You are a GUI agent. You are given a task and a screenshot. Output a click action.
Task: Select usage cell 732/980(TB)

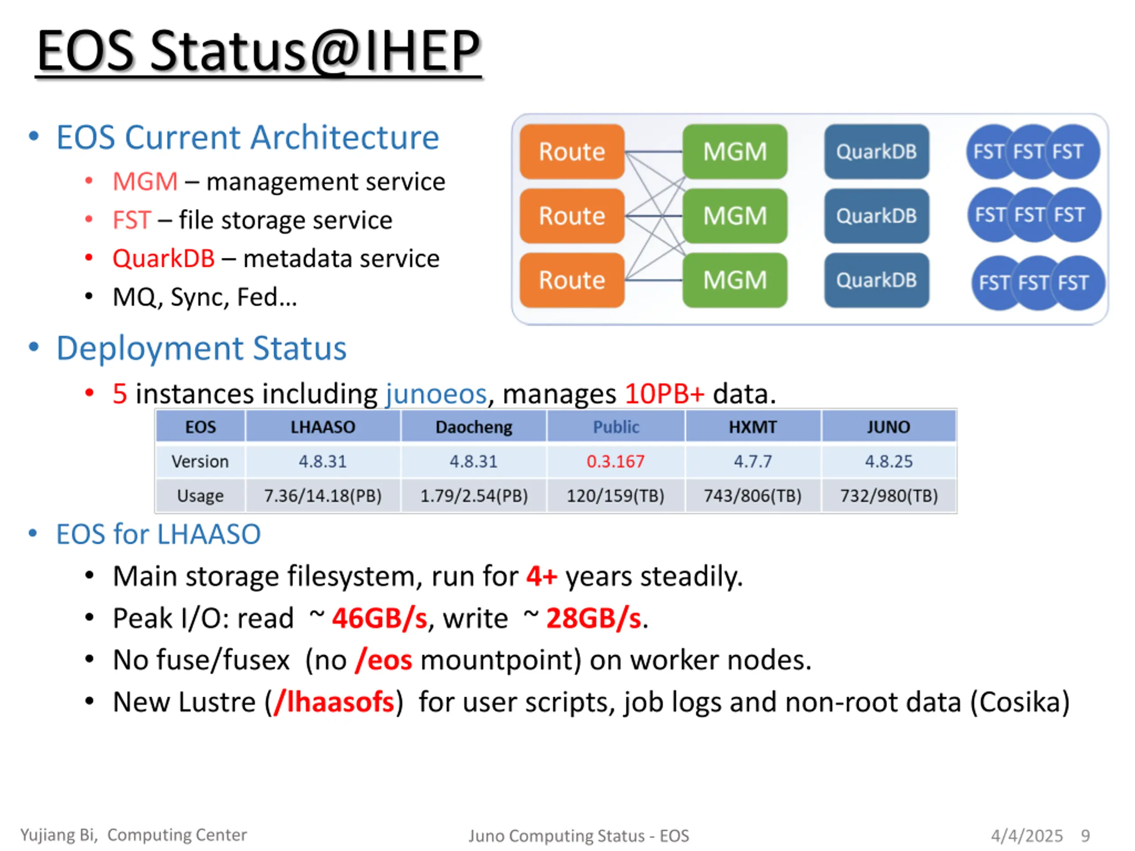point(888,496)
